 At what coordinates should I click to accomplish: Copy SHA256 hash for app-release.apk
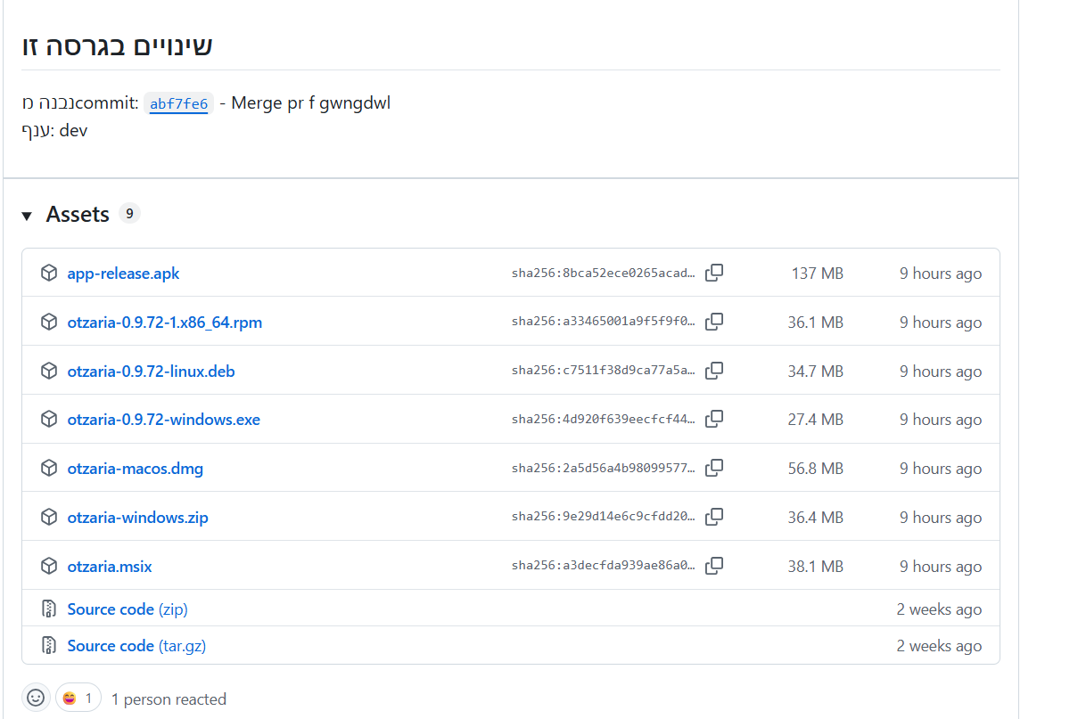coord(714,274)
